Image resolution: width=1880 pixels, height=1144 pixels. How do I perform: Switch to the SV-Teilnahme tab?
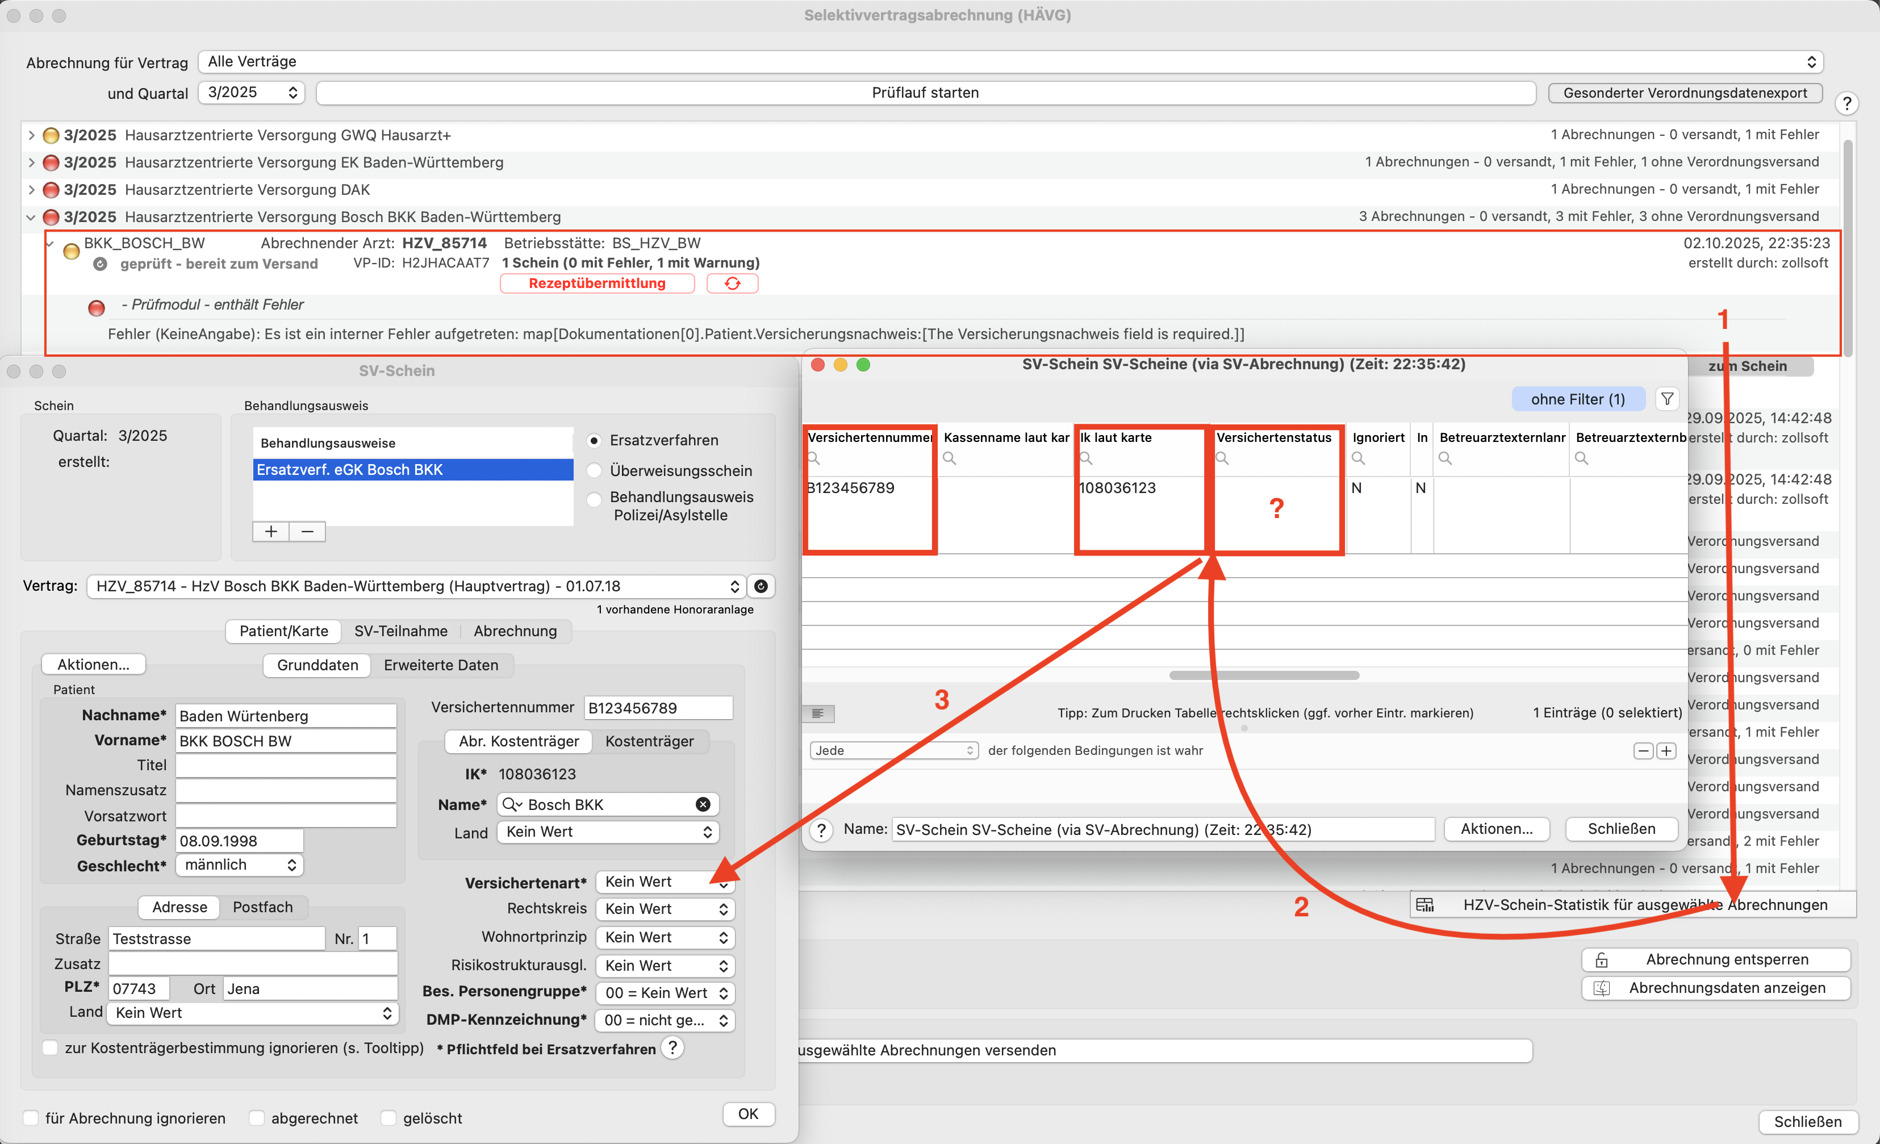point(400,631)
